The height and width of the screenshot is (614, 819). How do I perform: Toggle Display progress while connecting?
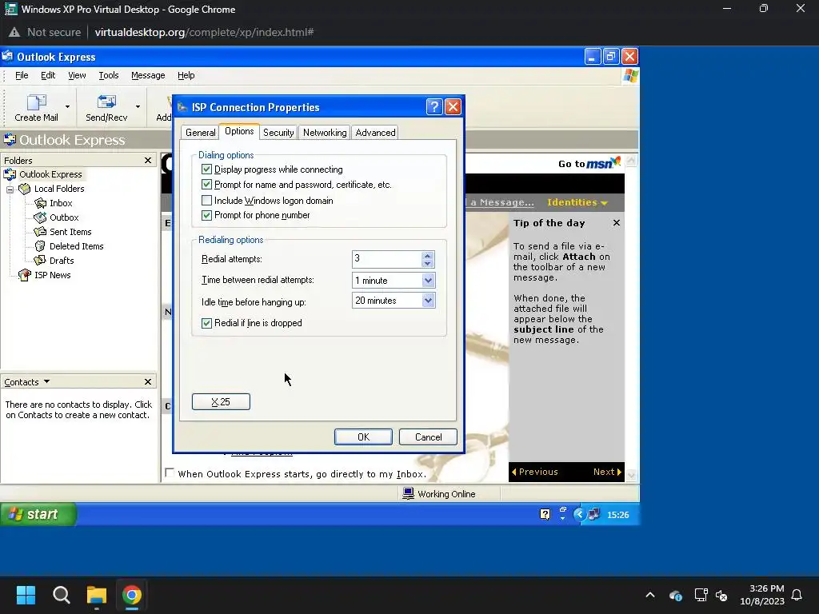[x=206, y=169]
